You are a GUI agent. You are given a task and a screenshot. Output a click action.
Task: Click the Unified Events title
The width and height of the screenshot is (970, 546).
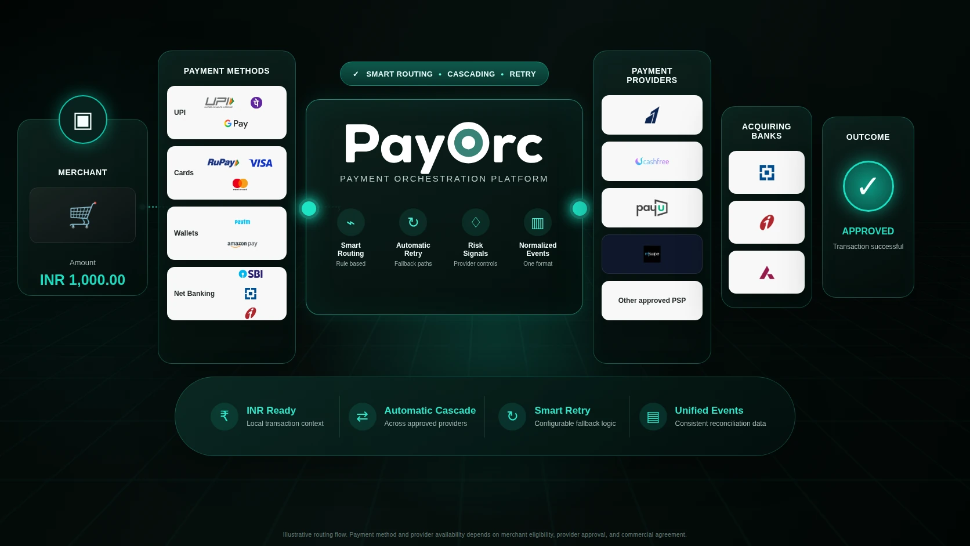[709, 411]
